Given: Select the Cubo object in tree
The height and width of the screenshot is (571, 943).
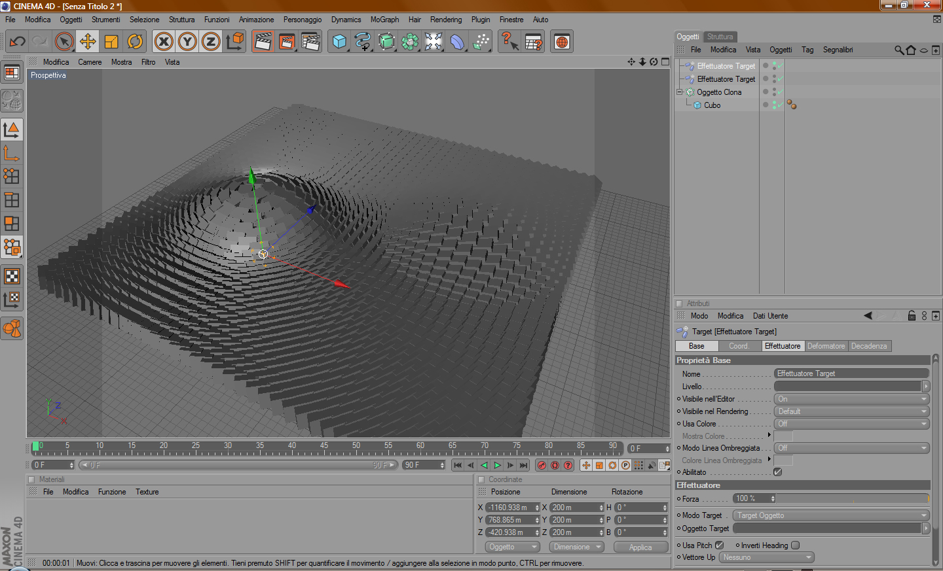Looking at the screenshot, I should point(712,105).
